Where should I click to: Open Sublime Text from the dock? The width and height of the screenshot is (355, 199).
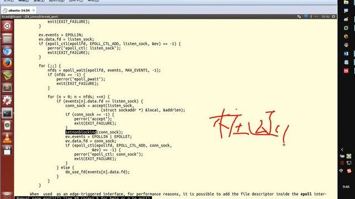click(x=7, y=88)
